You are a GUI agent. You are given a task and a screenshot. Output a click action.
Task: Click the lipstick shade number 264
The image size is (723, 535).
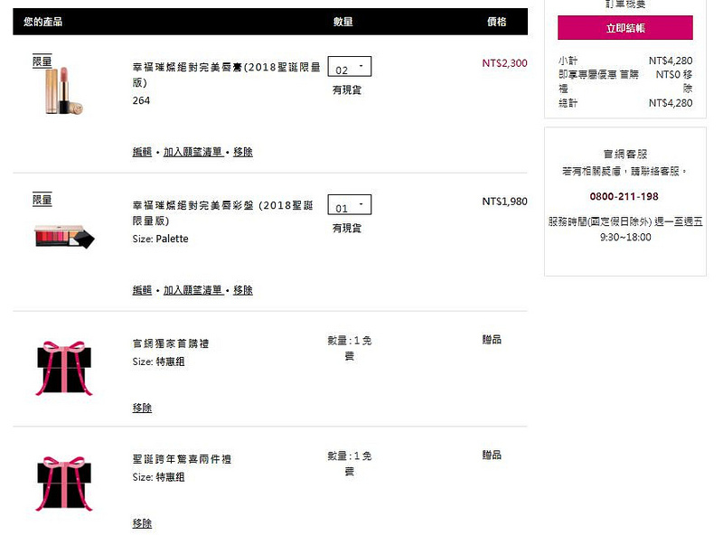141,100
